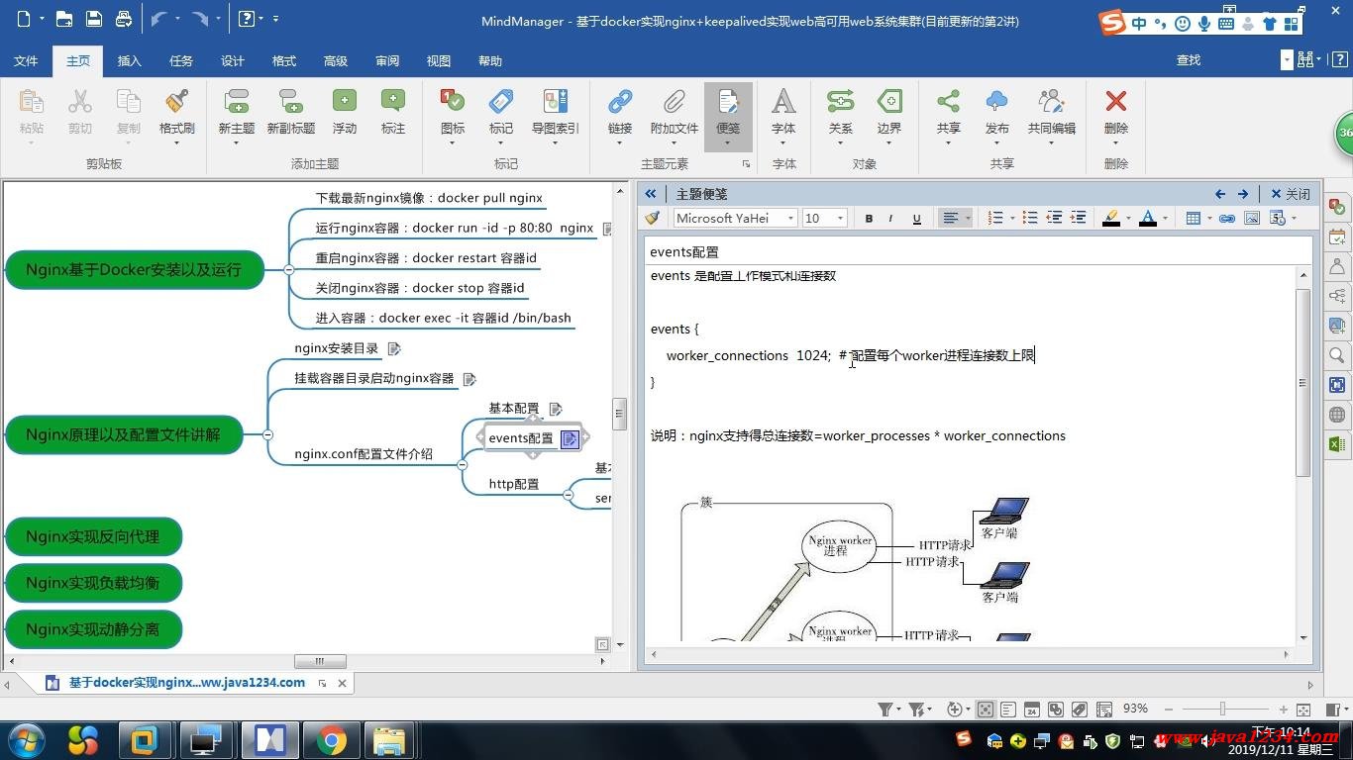1353x760 pixels.
Task: Switch to the 任务 ribbon tab
Action: (181, 60)
